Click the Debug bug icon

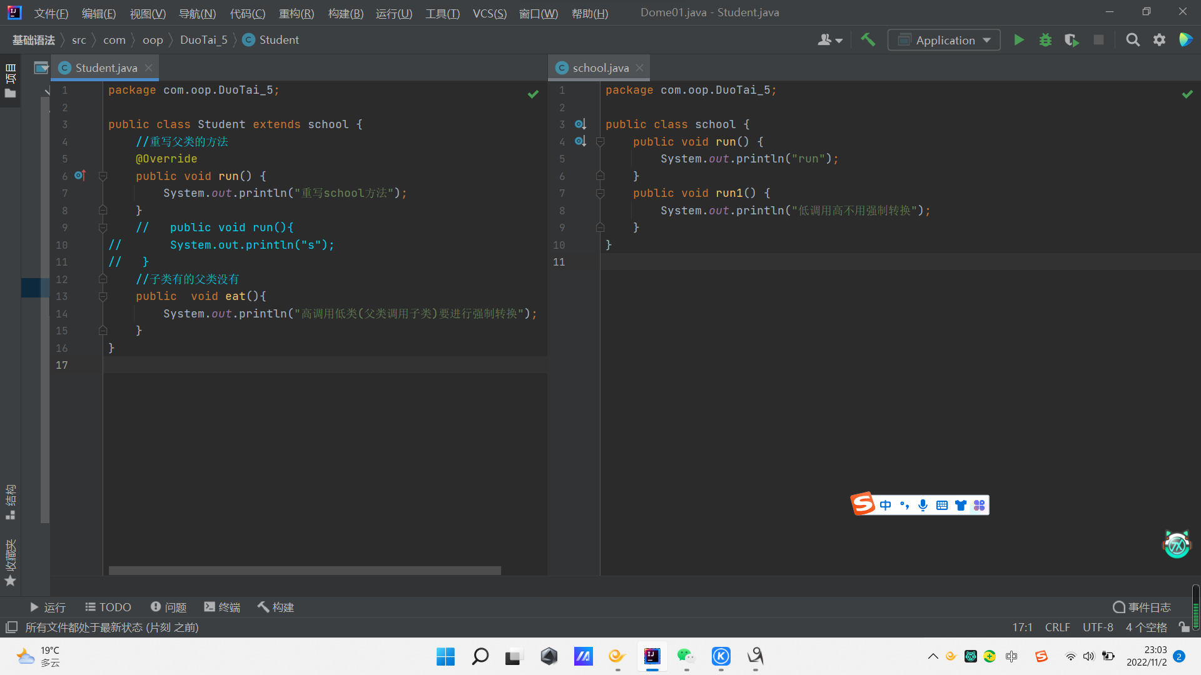point(1045,40)
